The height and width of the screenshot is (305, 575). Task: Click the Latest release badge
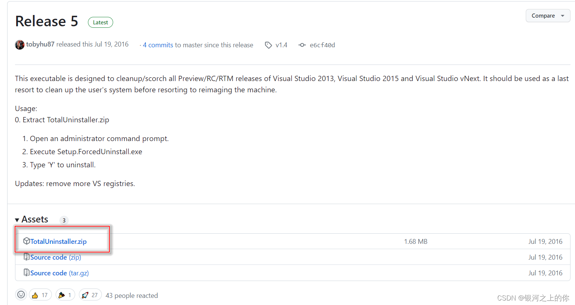100,23
